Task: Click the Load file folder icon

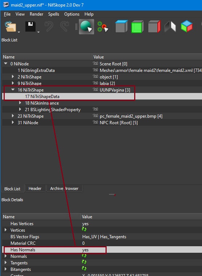Action: point(11,27)
